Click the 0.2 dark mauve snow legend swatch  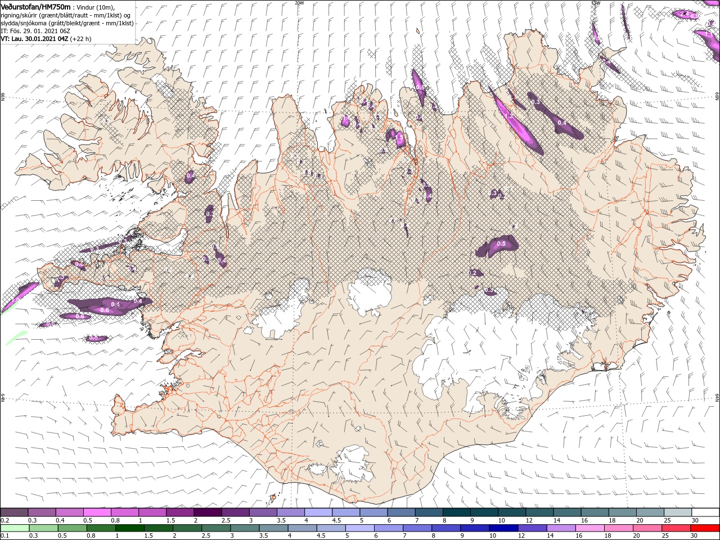tap(14, 512)
